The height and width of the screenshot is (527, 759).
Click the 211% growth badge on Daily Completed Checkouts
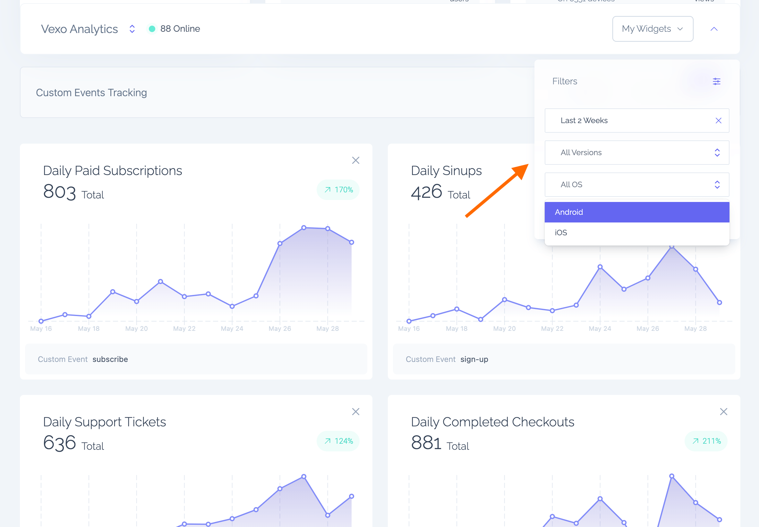click(x=706, y=441)
